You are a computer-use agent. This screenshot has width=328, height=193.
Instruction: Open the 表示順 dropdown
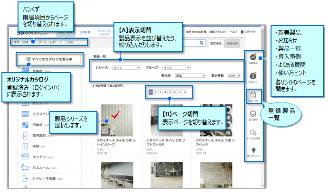pos(189,75)
